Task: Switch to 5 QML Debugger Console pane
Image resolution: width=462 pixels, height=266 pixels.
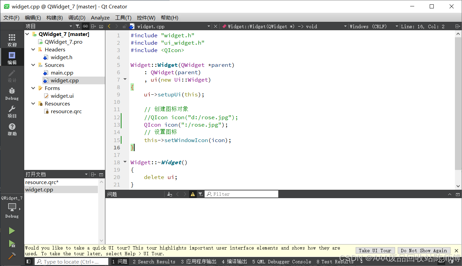Action: [x=282, y=262]
